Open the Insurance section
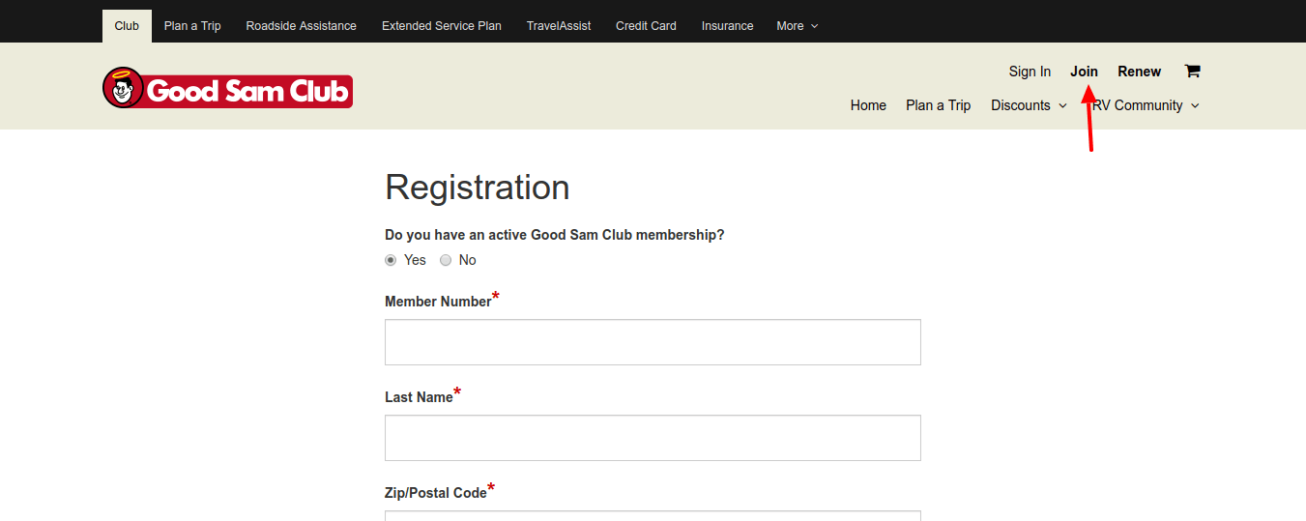The image size is (1306, 521). click(727, 26)
